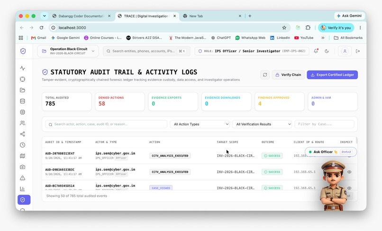This screenshot has height=231, width=382.
Task: Open the clock timeline sidebar icon
Action: tap(23, 145)
